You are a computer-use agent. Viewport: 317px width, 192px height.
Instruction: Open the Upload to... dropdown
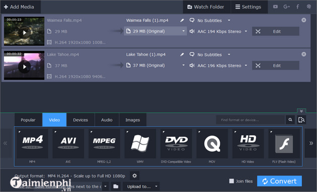coord(141,186)
